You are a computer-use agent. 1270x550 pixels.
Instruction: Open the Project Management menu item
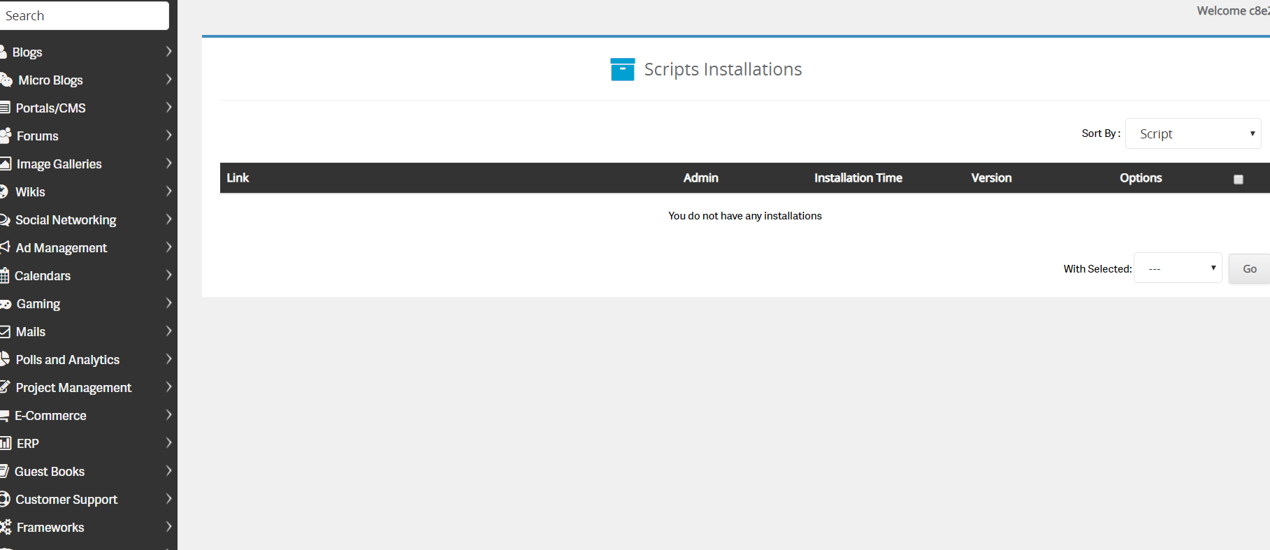(73, 388)
